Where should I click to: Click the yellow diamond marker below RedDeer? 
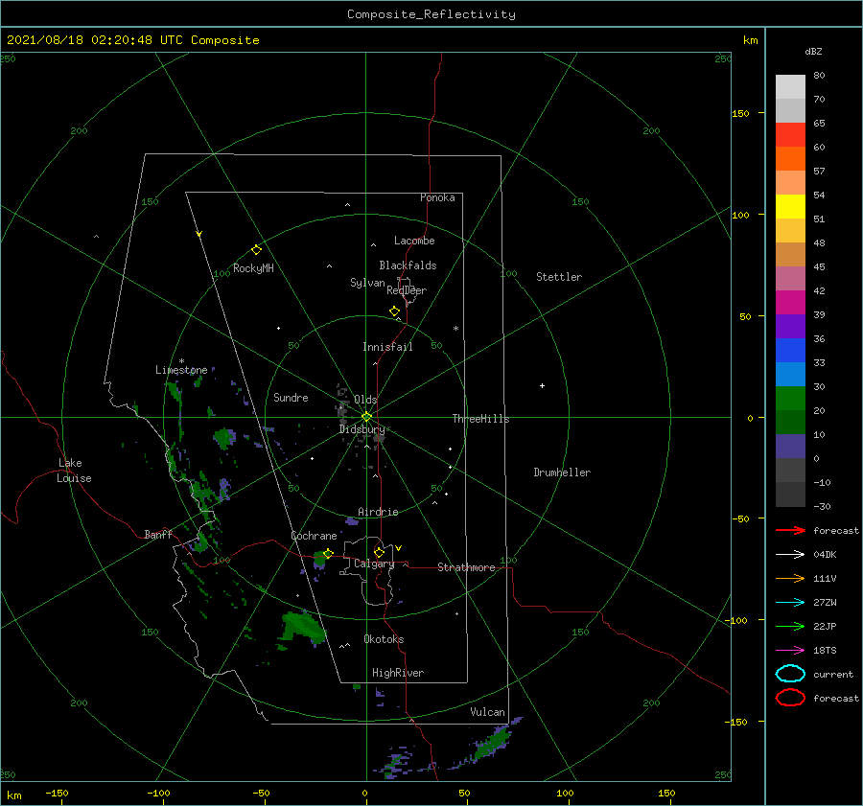point(394,311)
